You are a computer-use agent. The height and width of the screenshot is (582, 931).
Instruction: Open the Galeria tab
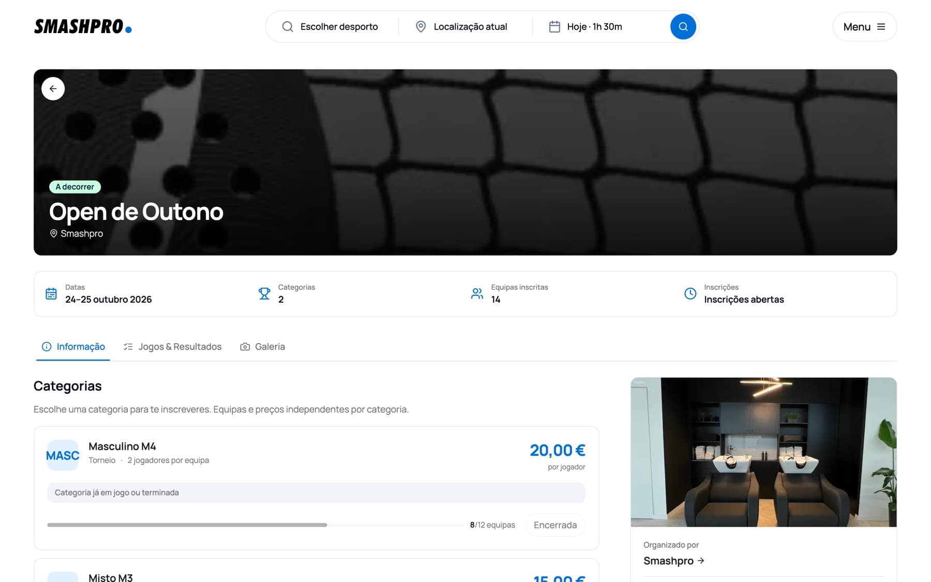tap(263, 347)
